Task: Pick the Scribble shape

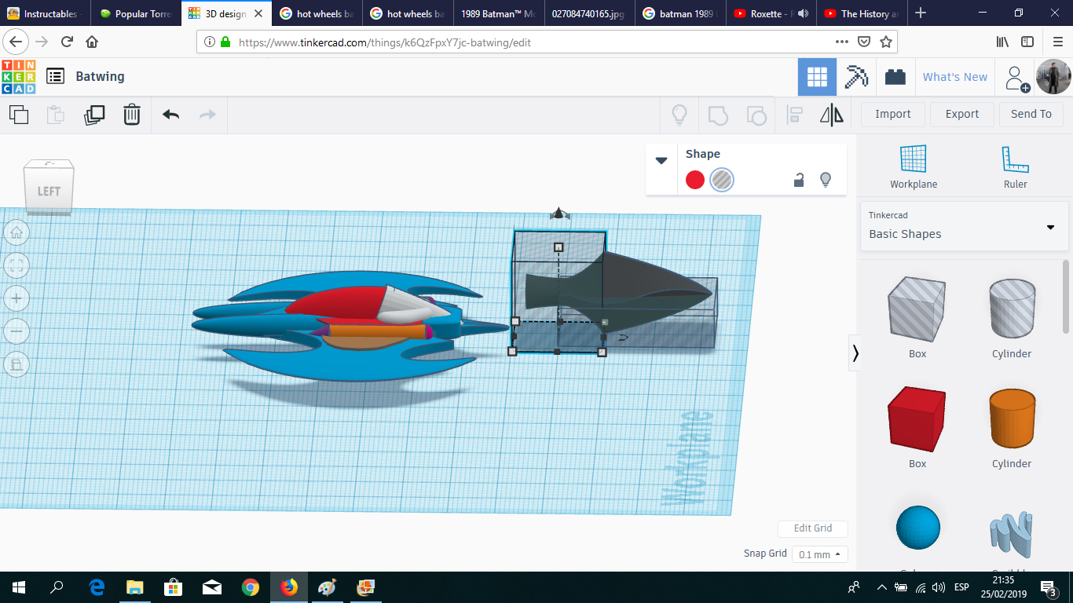Action: (x=1012, y=534)
